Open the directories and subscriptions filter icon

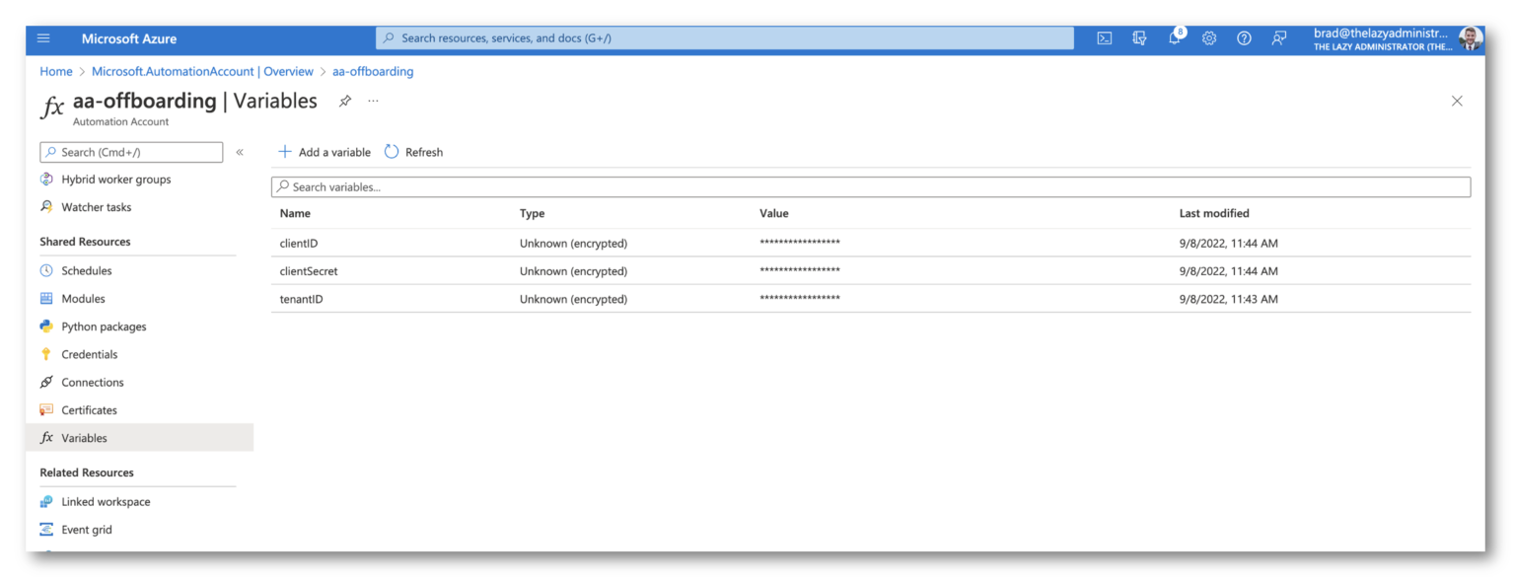point(1140,38)
